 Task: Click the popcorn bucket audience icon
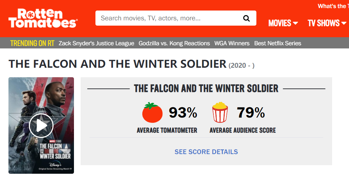pyautogui.click(x=220, y=112)
